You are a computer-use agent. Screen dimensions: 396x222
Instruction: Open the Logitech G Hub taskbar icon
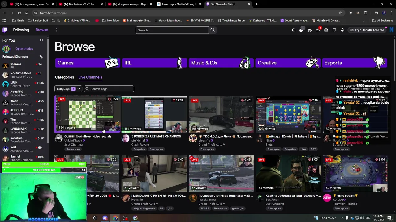click(95, 218)
